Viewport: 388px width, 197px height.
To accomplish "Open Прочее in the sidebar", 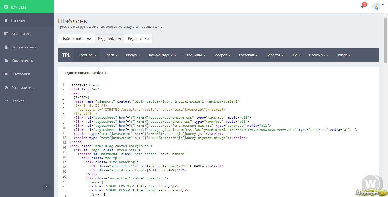I will (27, 101).
